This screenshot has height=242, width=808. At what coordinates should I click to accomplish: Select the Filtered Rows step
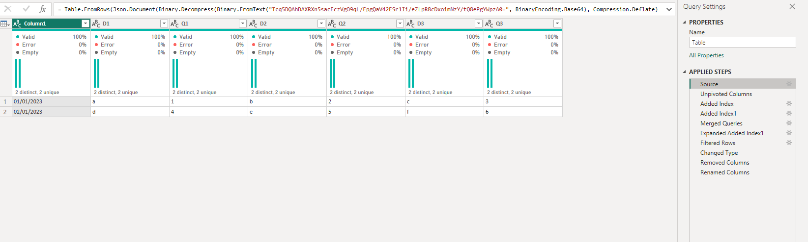742,143
